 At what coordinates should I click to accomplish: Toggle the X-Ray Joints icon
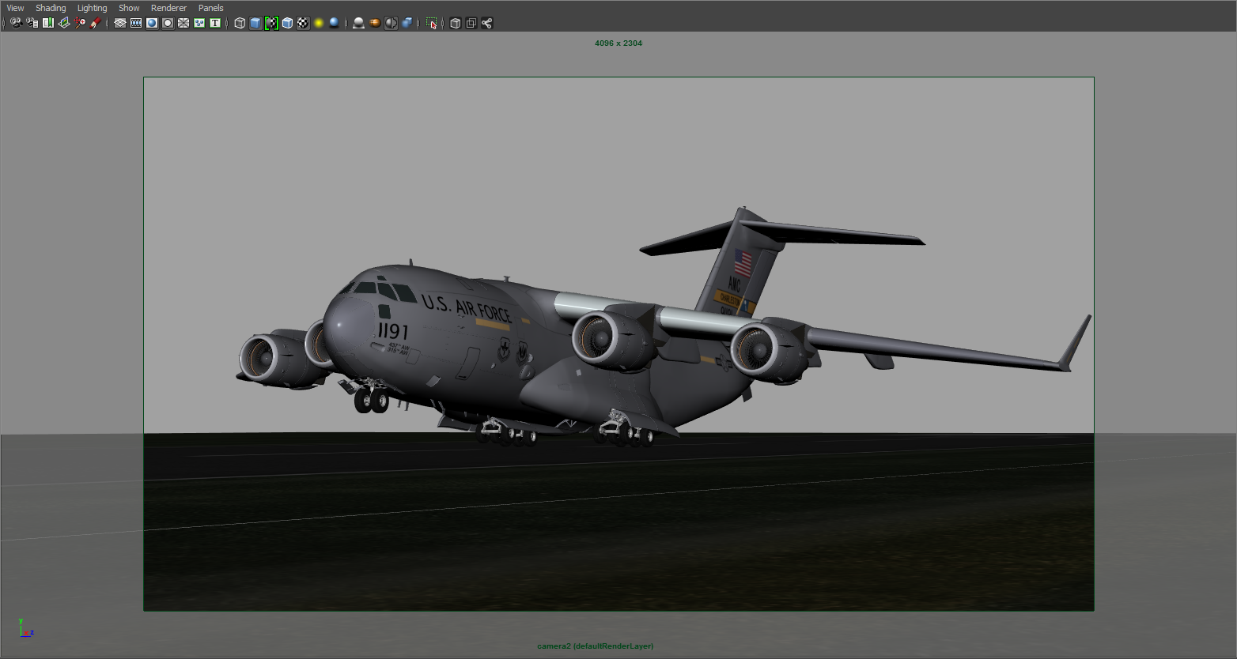[x=487, y=23]
